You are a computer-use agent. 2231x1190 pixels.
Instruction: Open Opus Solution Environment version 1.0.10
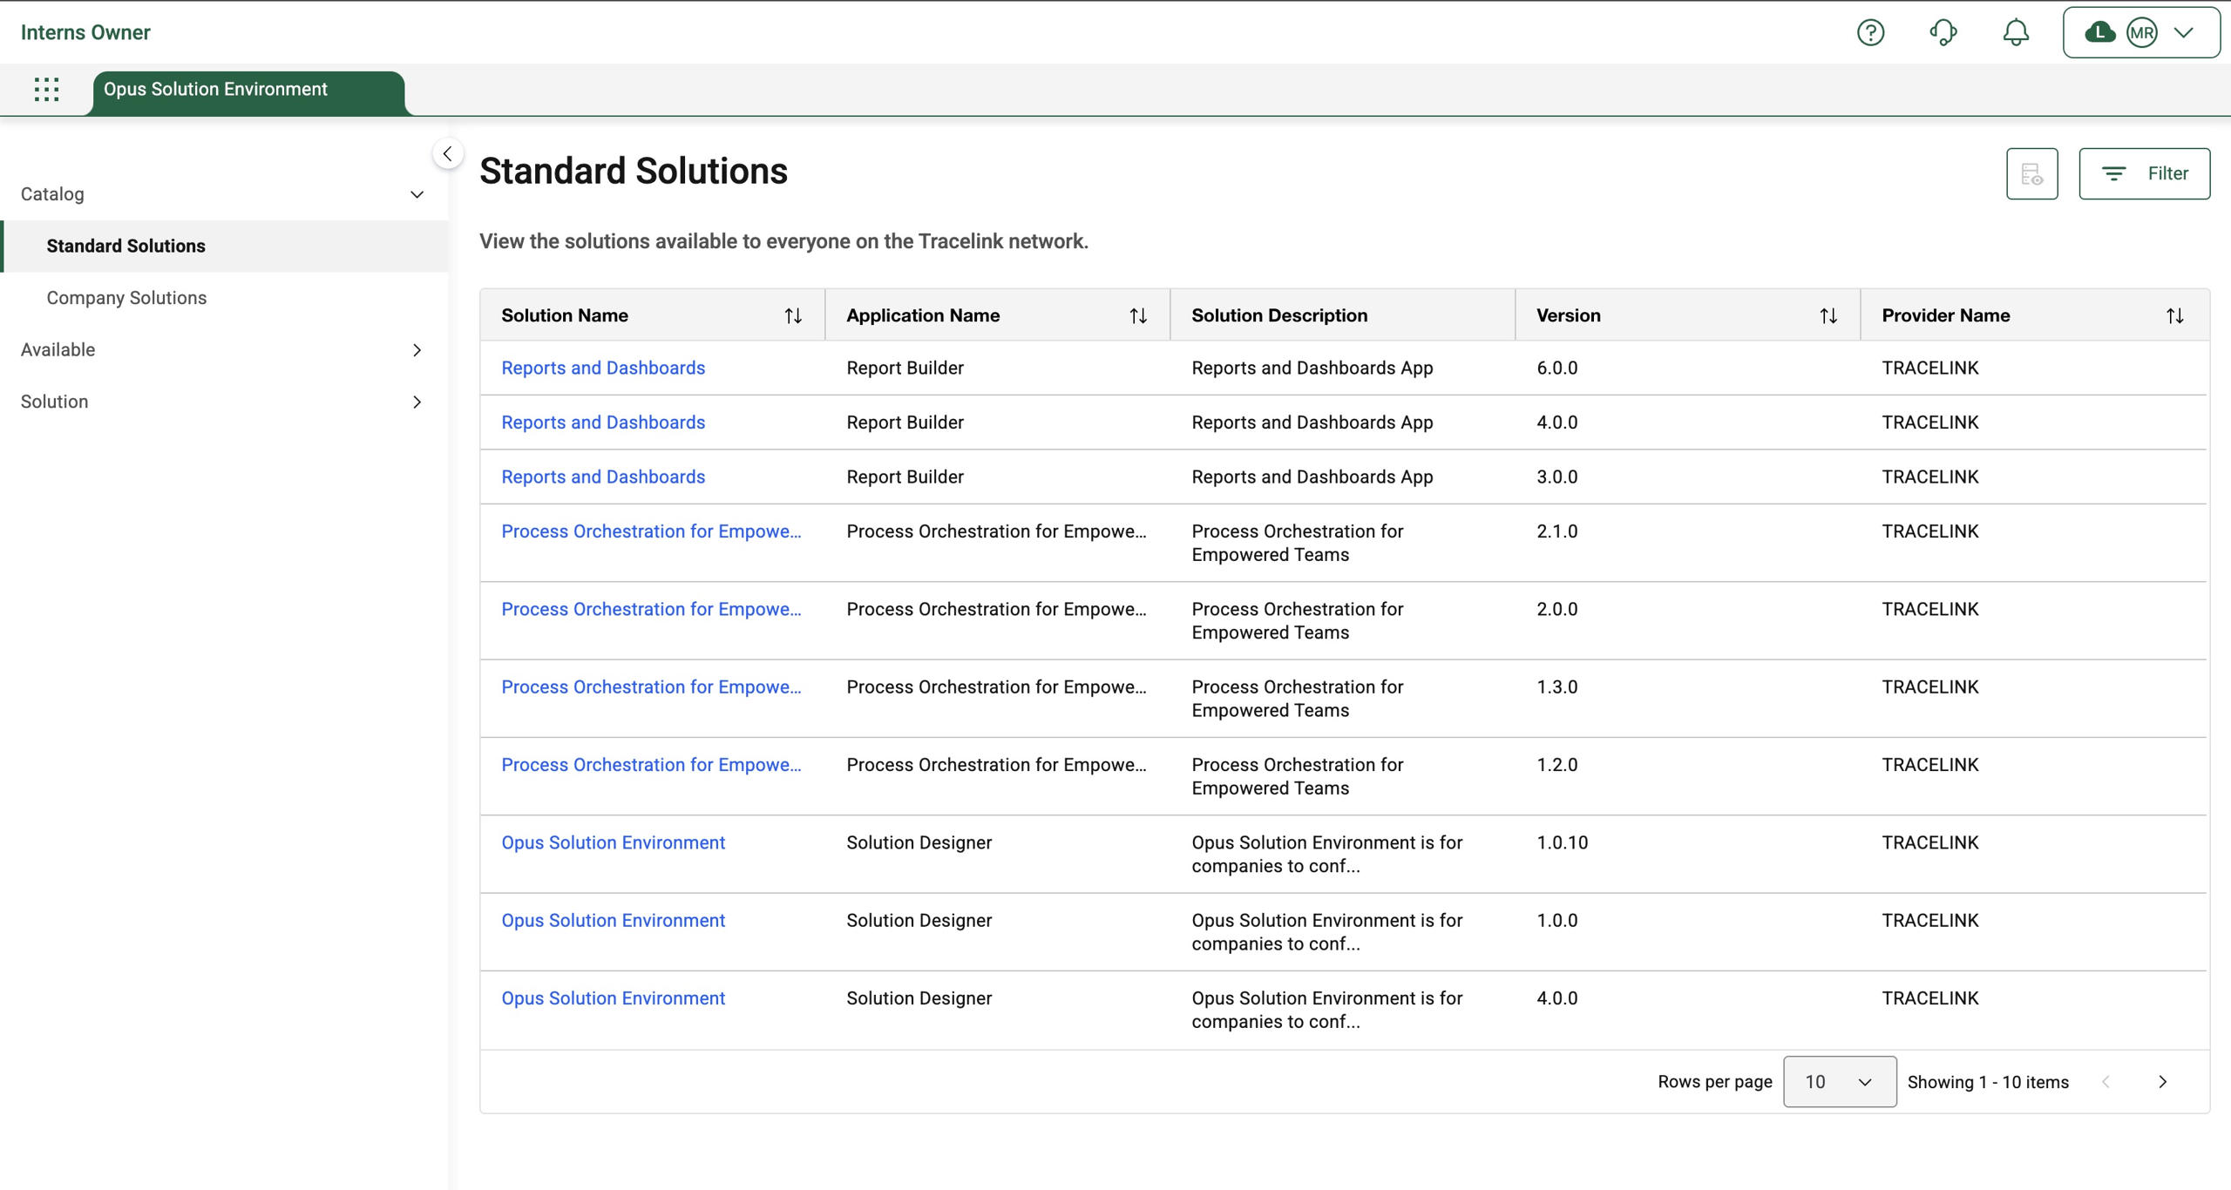coord(613,843)
